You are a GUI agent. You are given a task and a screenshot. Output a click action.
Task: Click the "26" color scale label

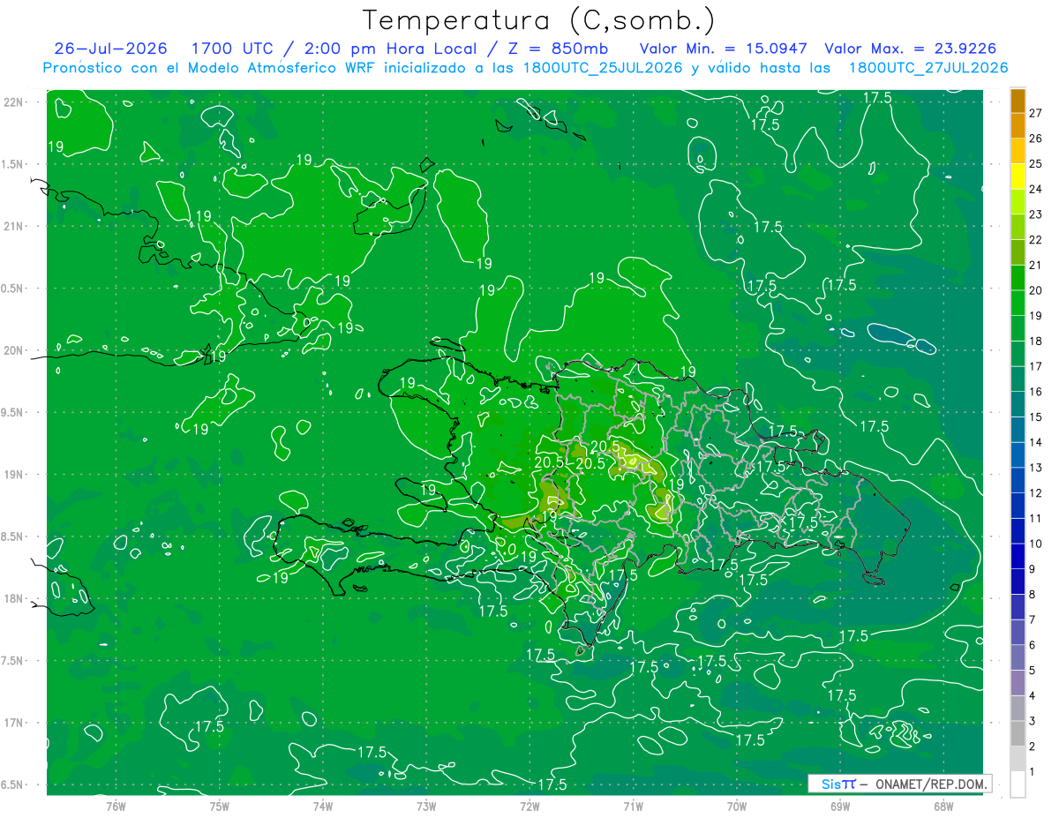(x=1036, y=139)
